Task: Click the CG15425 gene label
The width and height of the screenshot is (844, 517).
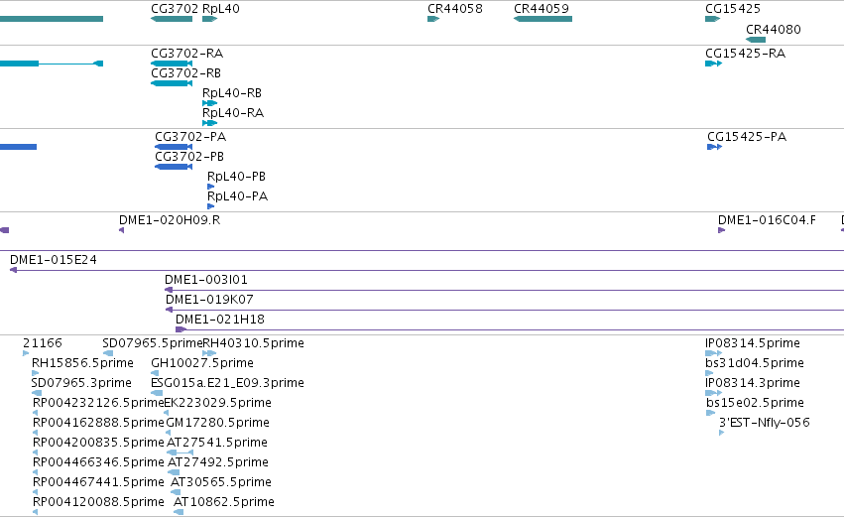Action: (733, 9)
